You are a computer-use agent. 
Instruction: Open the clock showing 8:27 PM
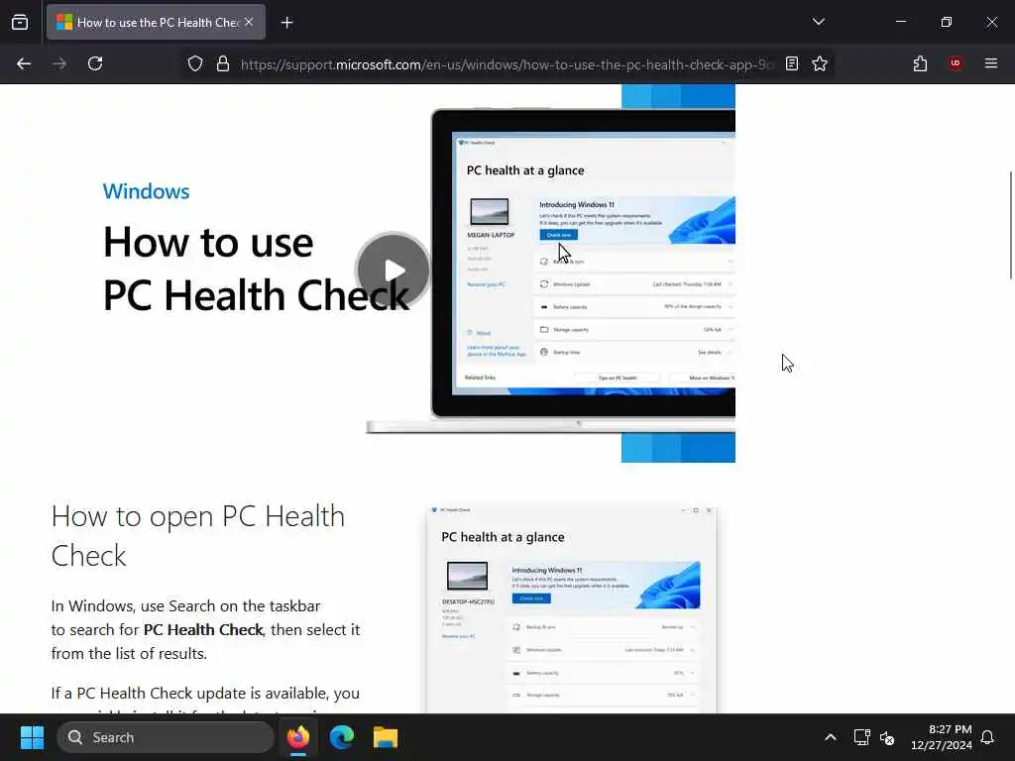coord(942,737)
